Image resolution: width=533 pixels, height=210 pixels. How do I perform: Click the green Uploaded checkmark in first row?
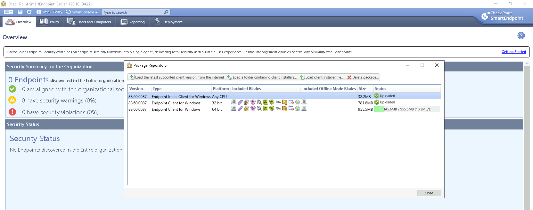[377, 96]
